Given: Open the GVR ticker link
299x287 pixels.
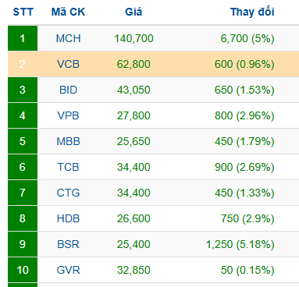Looking at the screenshot, I should (x=68, y=270).
